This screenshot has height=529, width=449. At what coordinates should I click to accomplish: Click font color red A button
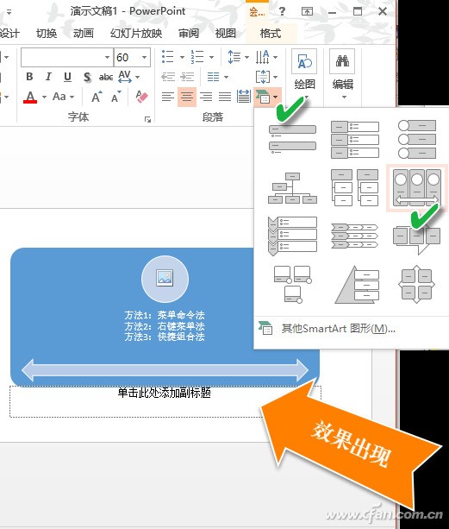tap(30, 98)
